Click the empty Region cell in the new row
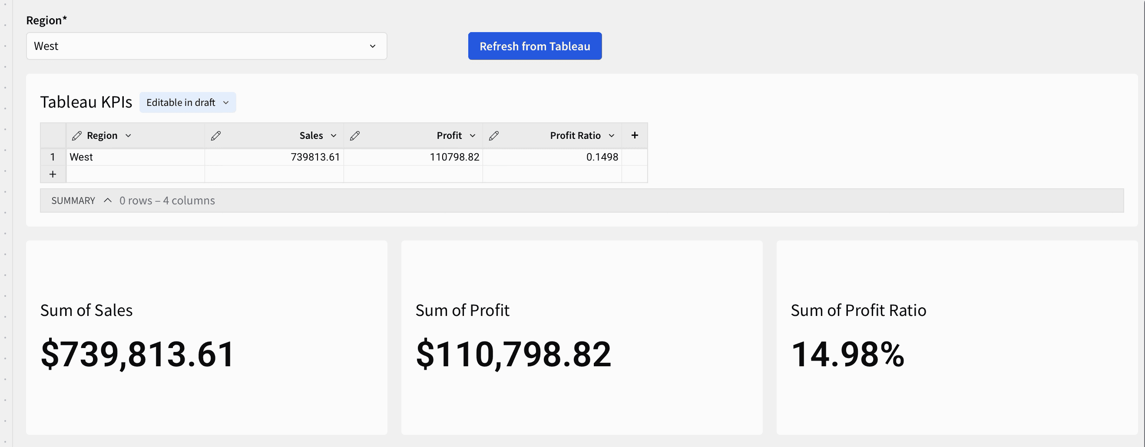This screenshot has height=447, width=1145. (136, 174)
